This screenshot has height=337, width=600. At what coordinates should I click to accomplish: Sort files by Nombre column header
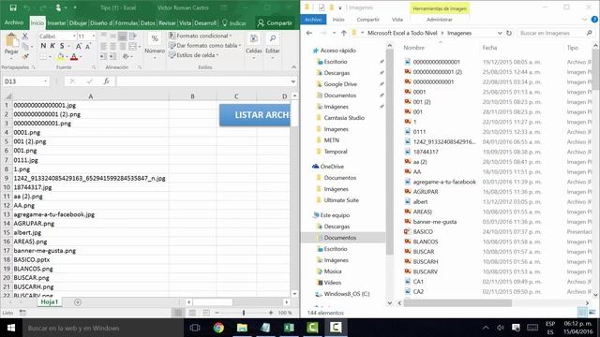(413, 48)
